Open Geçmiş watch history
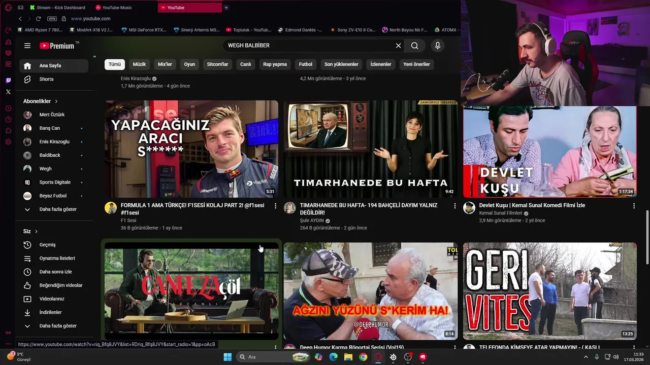The height and width of the screenshot is (365, 650). 54,245
